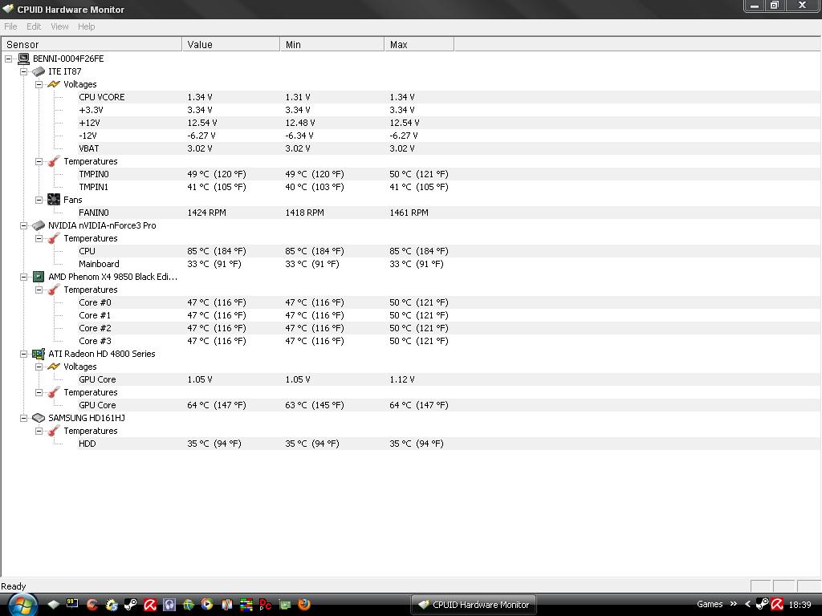Open the Edit menu
This screenshot has width=822, height=616.
[x=34, y=26]
